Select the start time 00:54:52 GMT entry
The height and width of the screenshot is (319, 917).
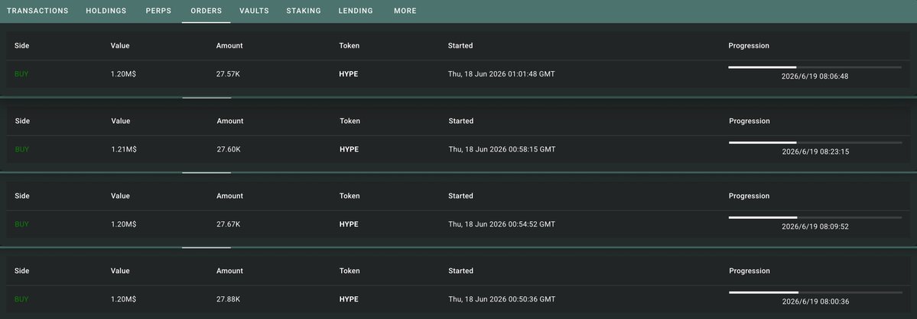tap(502, 224)
